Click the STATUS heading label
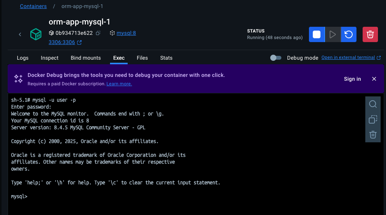 pyautogui.click(x=256, y=31)
